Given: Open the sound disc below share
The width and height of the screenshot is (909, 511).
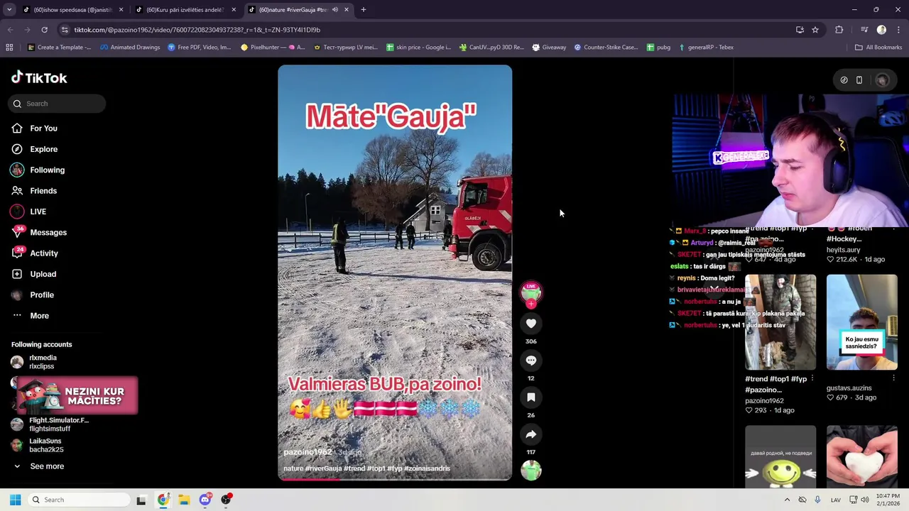Looking at the screenshot, I should 530,470.
